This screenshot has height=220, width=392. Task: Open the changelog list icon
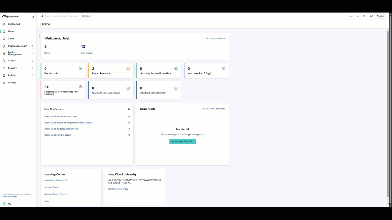tap(364, 16)
